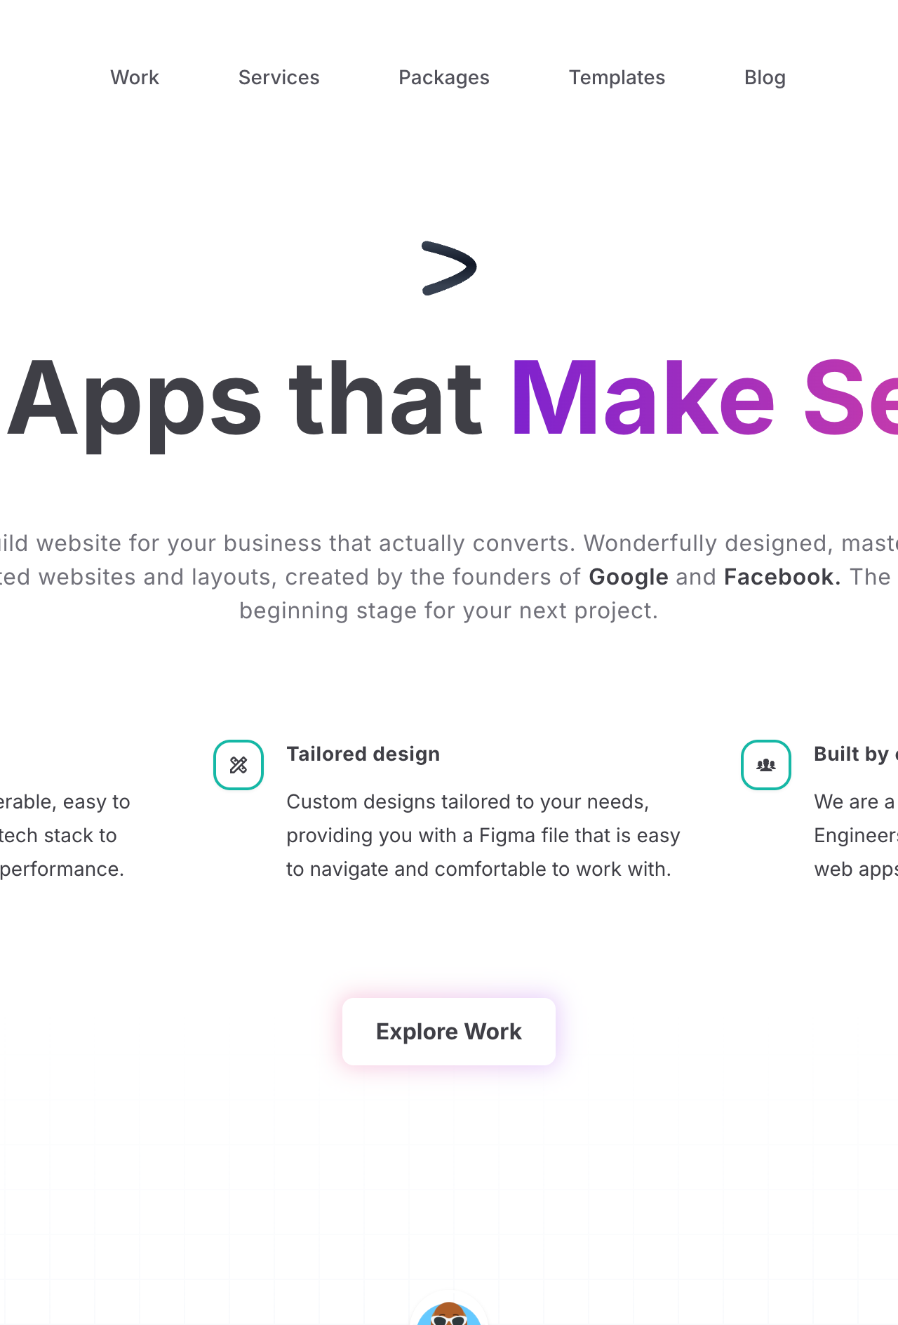This screenshot has width=898, height=1325.
Task: Open the Work navigation item
Action: (x=135, y=77)
